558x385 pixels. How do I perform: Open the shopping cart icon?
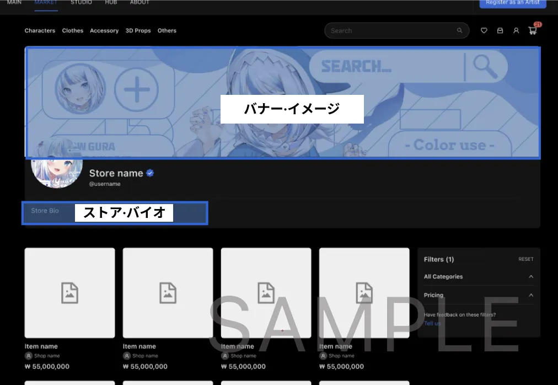pyautogui.click(x=533, y=31)
